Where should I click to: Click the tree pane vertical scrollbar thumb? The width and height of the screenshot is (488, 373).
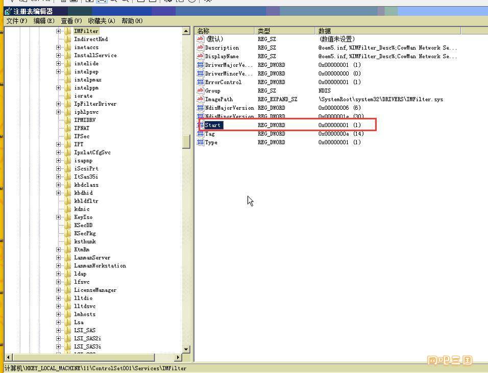[x=186, y=142]
